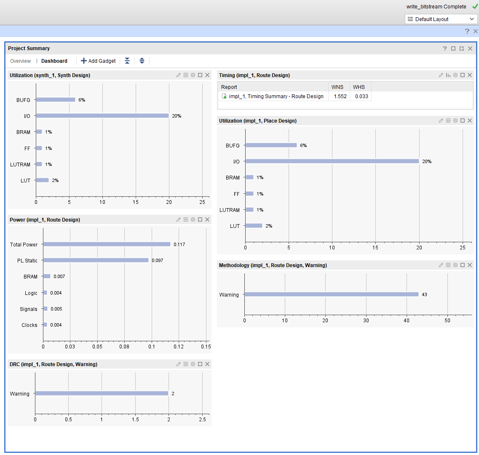Float the Project Summary window

coord(462,48)
